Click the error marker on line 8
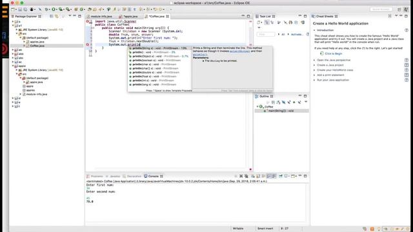This screenshot has height=232, width=413. click(x=88, y=44)
